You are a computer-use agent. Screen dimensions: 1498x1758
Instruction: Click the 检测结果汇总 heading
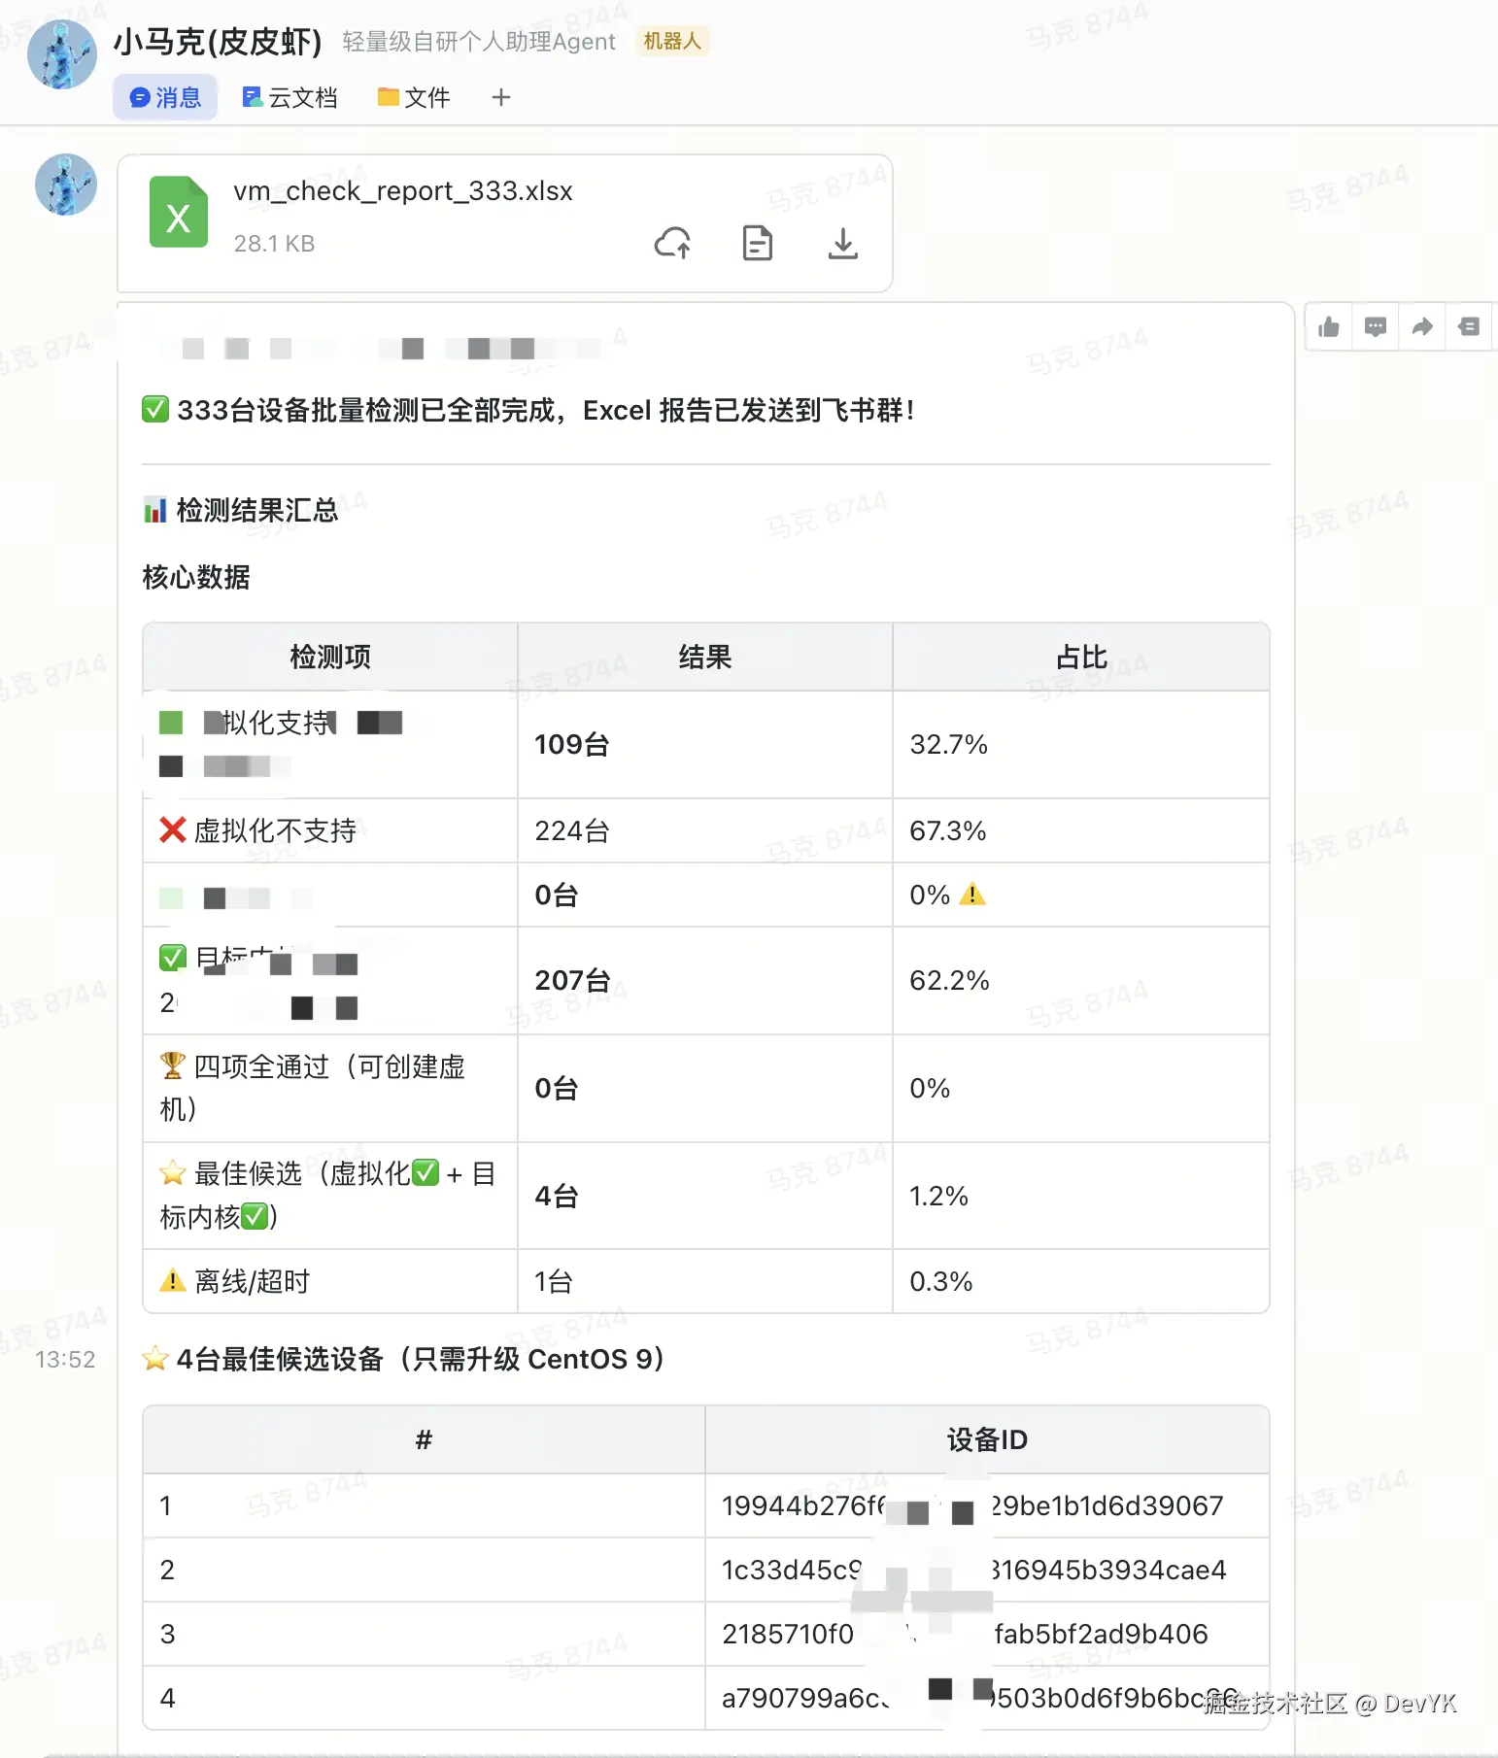(x=241, y=510)
